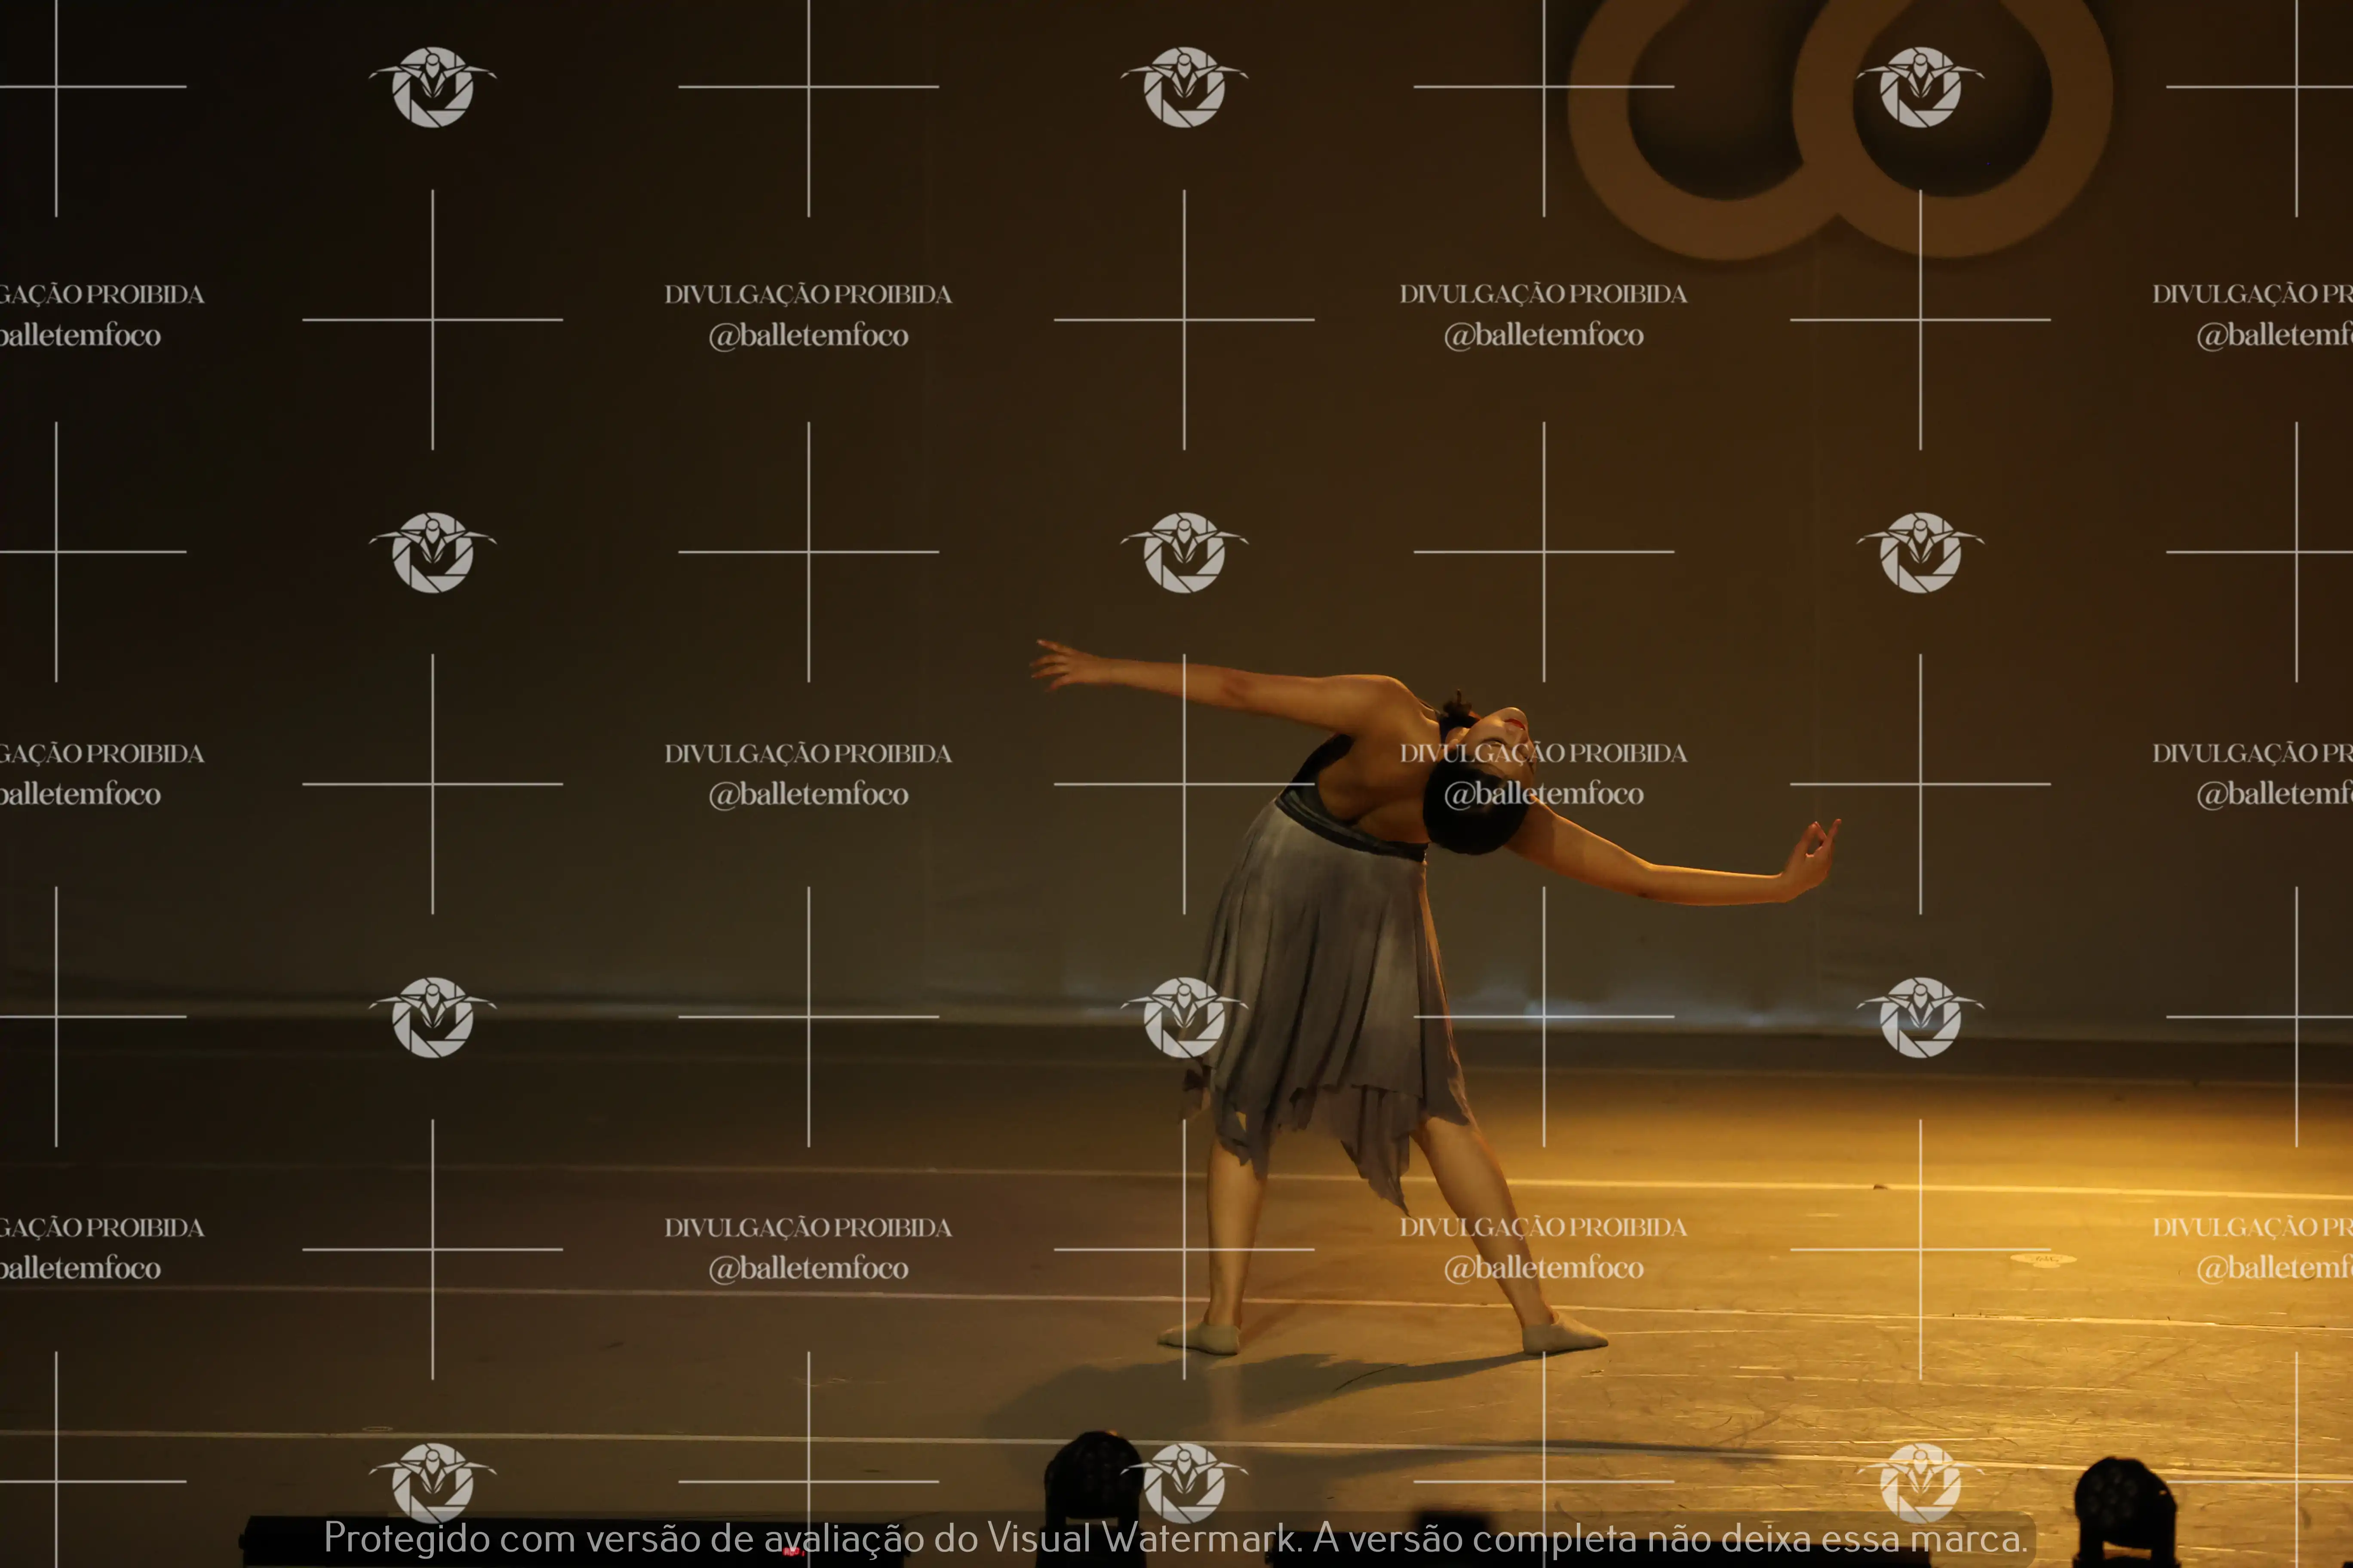Click the crosshair watermark on the infinity symbol's left loop
This screenshot has width=2353, height=1568.
coord(1544,87)
